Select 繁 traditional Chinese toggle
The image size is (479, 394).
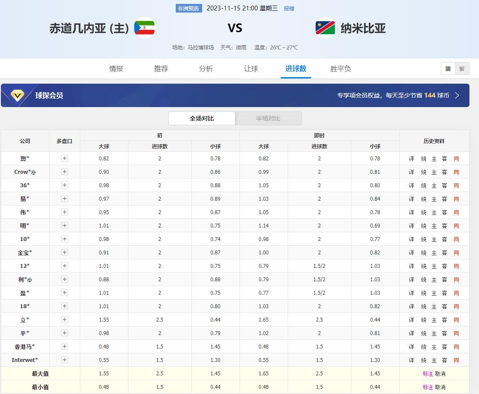pyautogui.click(x=462, y=68)
